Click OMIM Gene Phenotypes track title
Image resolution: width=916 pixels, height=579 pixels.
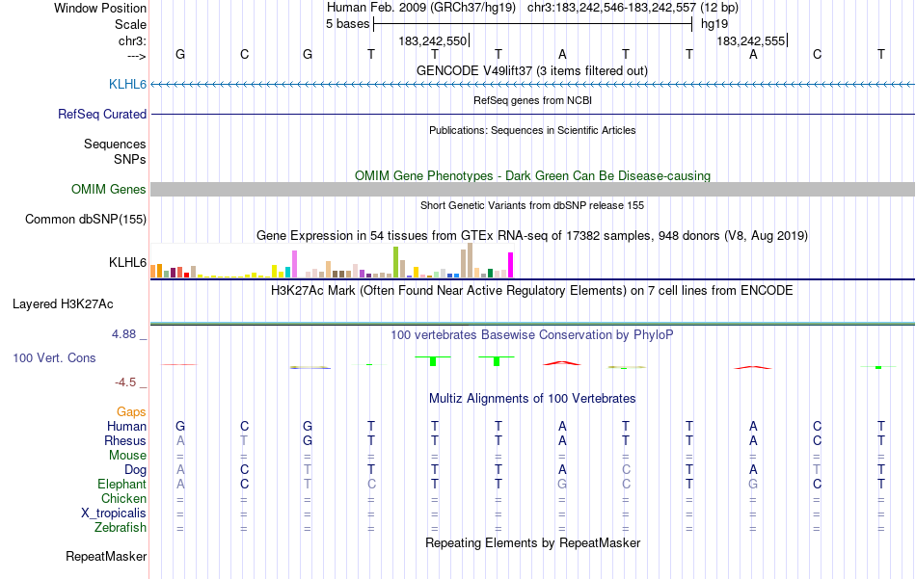click(x=532, y=175)
